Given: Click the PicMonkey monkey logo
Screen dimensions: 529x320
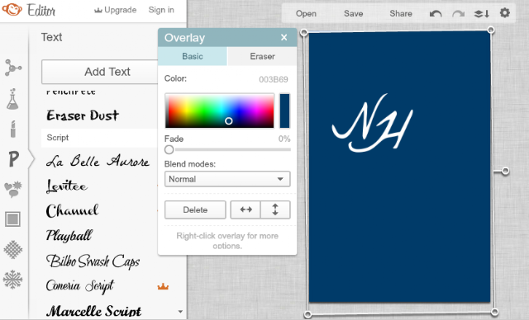Looking at the screenshot, I should [x=12, y=9].
